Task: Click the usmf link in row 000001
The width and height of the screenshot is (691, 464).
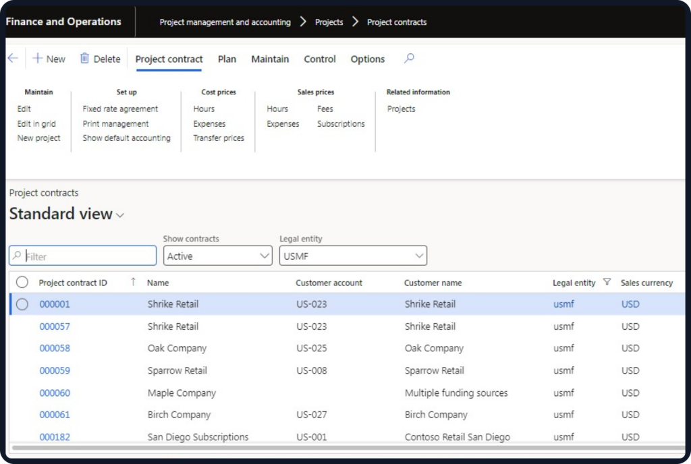Action: 563,304
